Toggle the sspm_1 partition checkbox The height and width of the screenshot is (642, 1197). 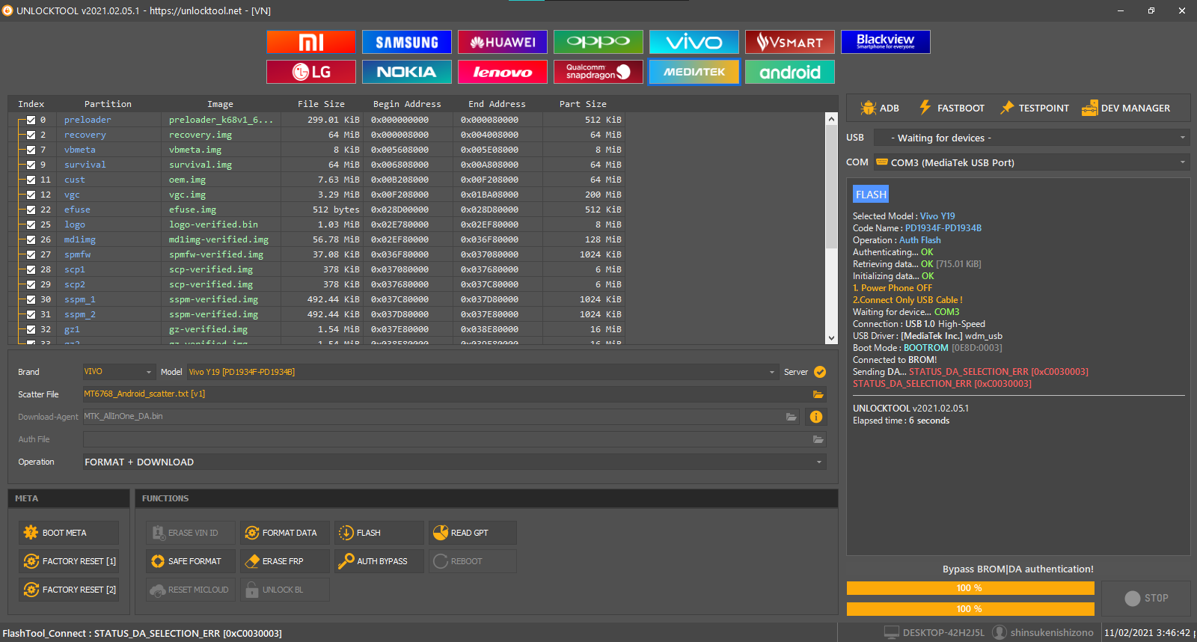(x=31, y=299)
